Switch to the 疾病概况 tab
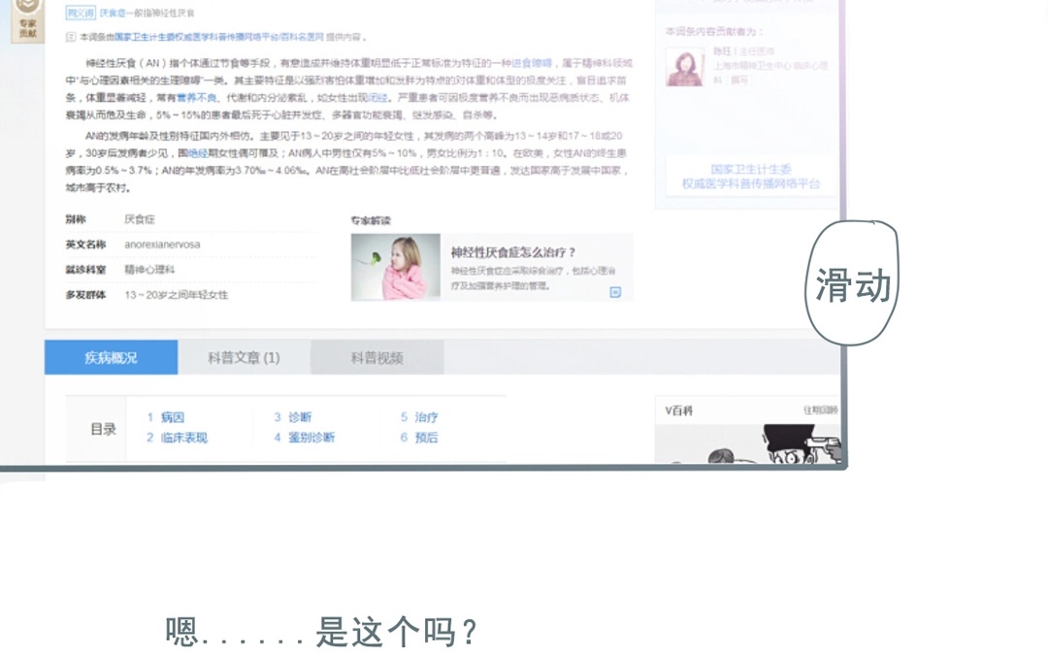This screenshot has height=655, width=1048. [x=111, y=358]
